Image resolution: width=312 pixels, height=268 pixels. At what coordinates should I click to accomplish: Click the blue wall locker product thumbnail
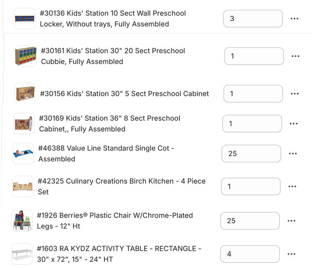click(25, 18)
